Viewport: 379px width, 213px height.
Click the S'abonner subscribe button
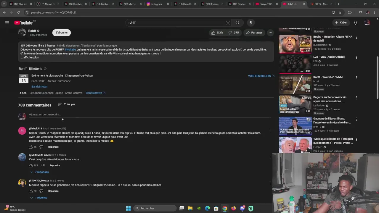(x=62, y=33)
